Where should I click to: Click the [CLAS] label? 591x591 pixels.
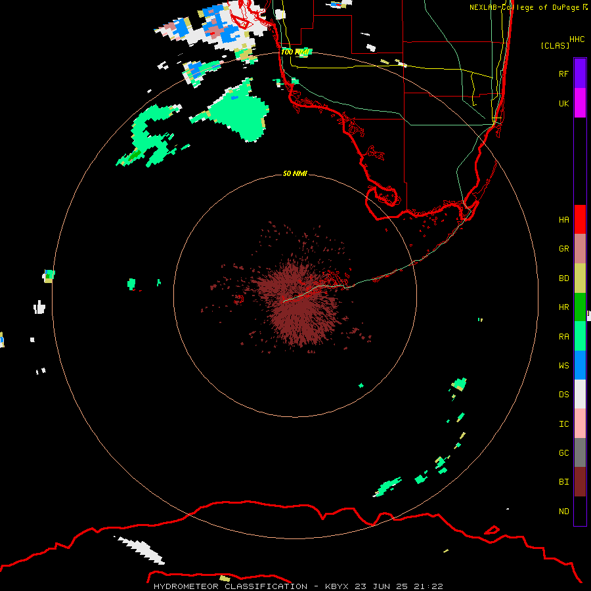coord(555,45)
